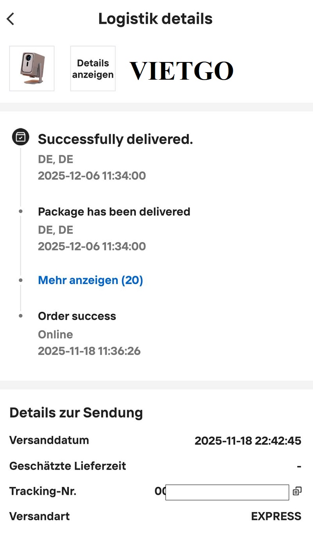Click the "Geschätzte Lieferzeit" label
This screenshot has width=313, height=547.
(68, 466)
